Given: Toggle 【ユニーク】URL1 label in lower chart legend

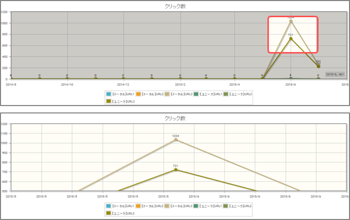Looking at the screenshot, I should tap(210, 206).
